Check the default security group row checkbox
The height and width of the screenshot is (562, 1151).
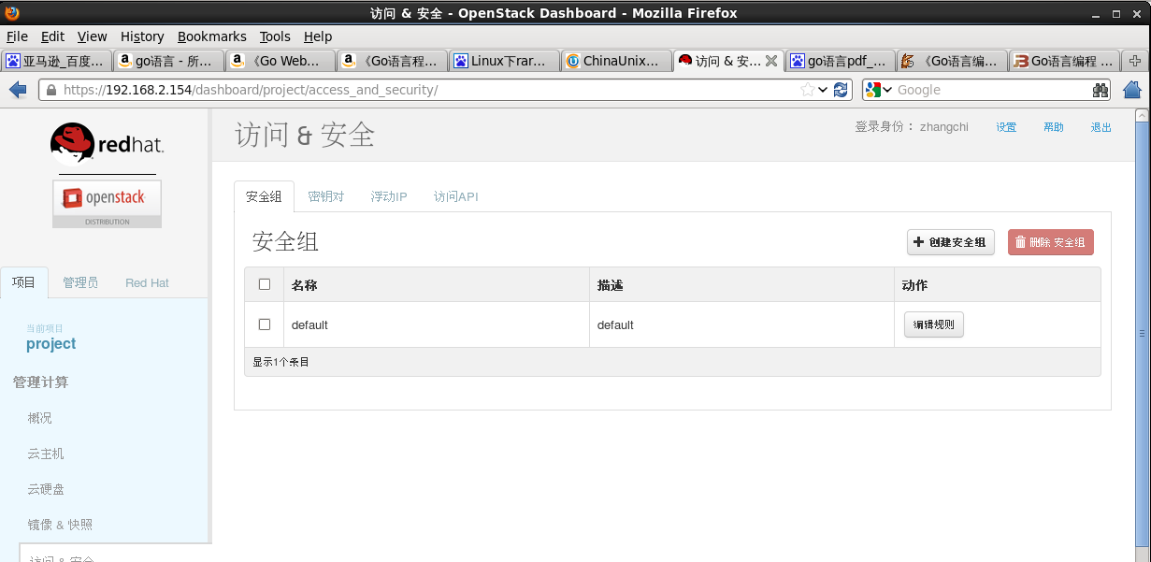point(265,324)
